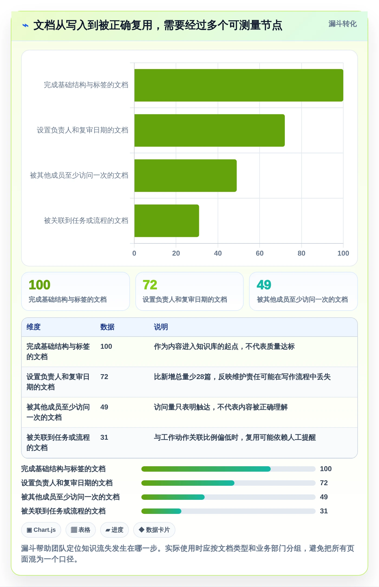Click the 数据卡片 chip
Viewport: 379px width, 587px height.
pos(154,530)
